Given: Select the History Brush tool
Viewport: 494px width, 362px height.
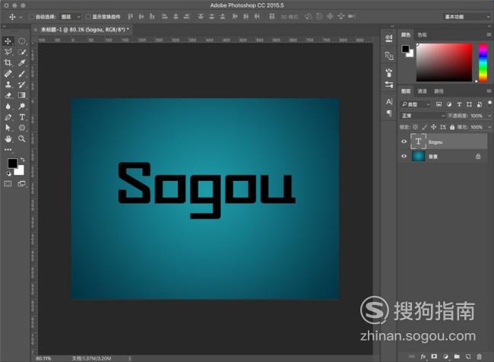Looking at the screenshot, I should point(22,84).
